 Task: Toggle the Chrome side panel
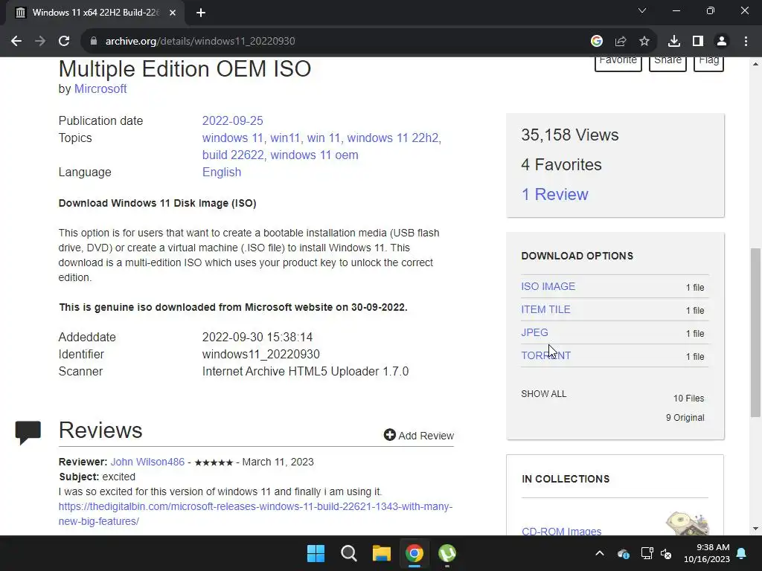698,41
